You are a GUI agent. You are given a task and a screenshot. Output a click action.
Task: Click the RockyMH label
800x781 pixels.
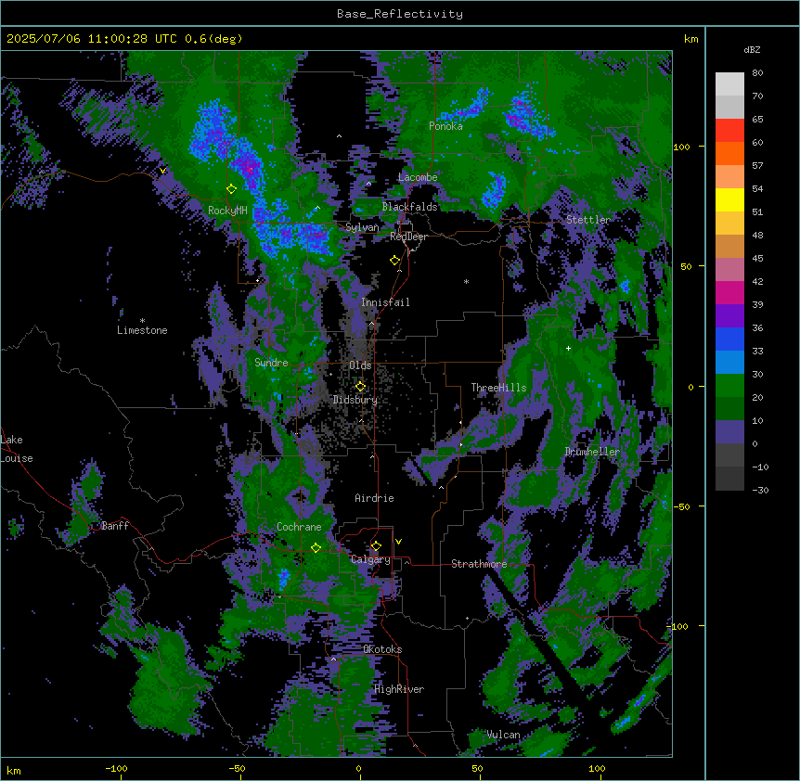tap(227, 211)
